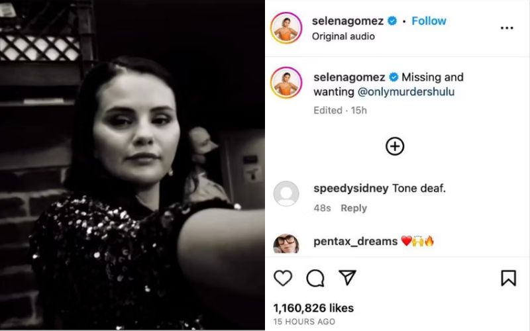View the 1,160,826 likes list

pyautogui.click(x=313, y=308)
